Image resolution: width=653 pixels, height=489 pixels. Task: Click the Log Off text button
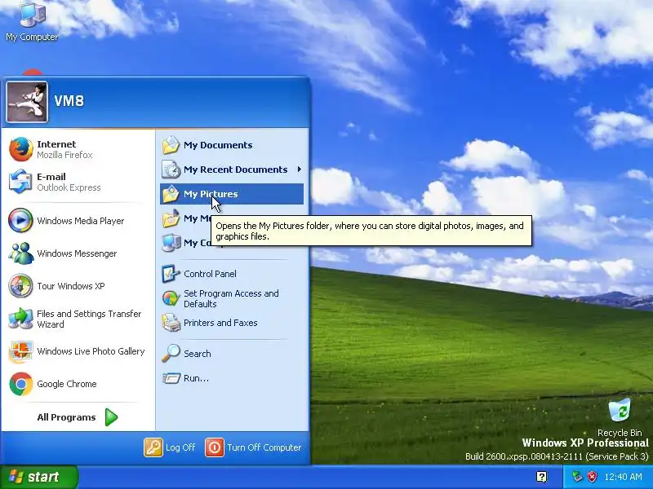180,447
